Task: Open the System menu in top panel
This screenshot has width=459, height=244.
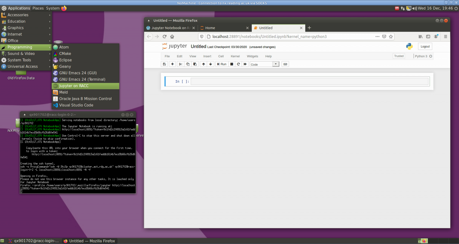Action: 53,8
